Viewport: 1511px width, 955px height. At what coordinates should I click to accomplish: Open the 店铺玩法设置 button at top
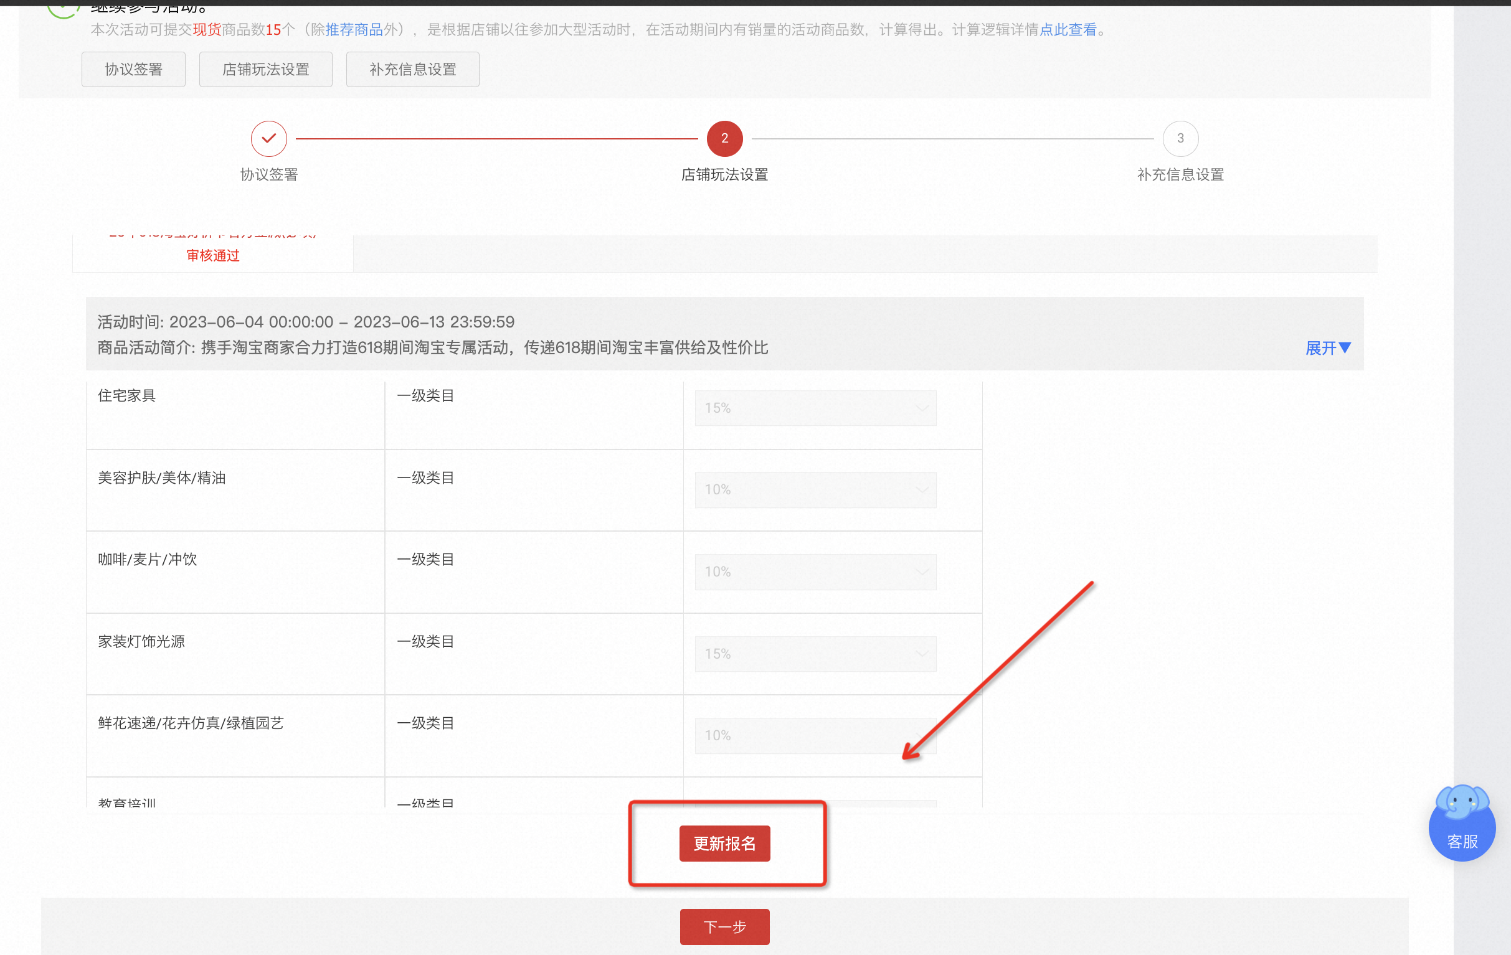[265, 69]
